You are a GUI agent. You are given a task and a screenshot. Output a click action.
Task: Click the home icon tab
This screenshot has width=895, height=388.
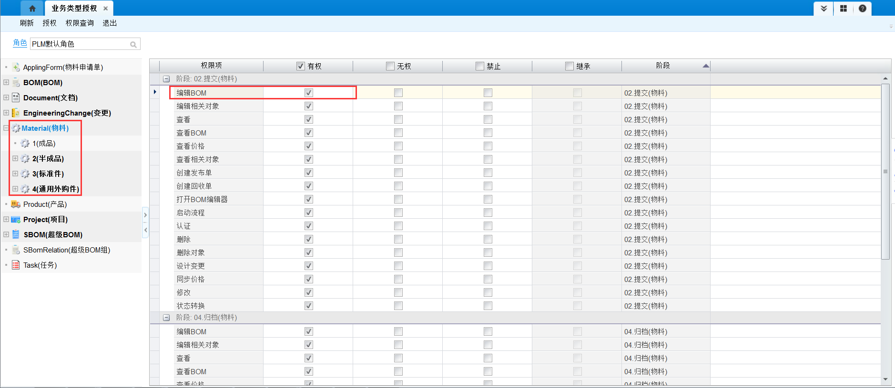pos(32,8)
